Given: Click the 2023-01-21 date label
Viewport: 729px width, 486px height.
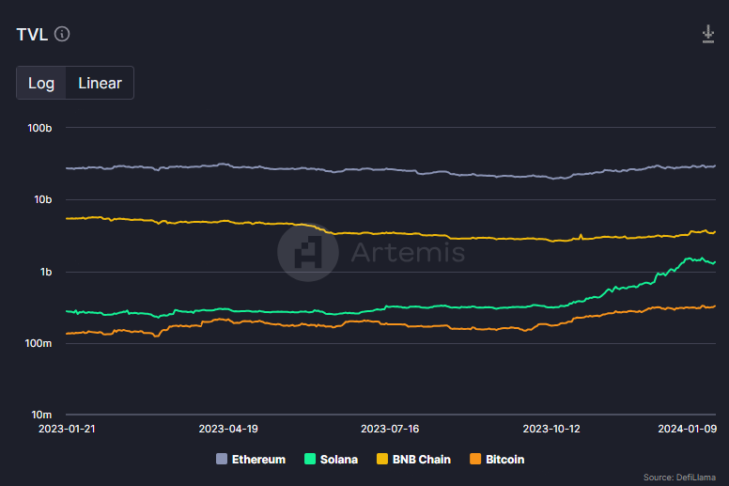Looking at the screenshot, I should 67,429.
